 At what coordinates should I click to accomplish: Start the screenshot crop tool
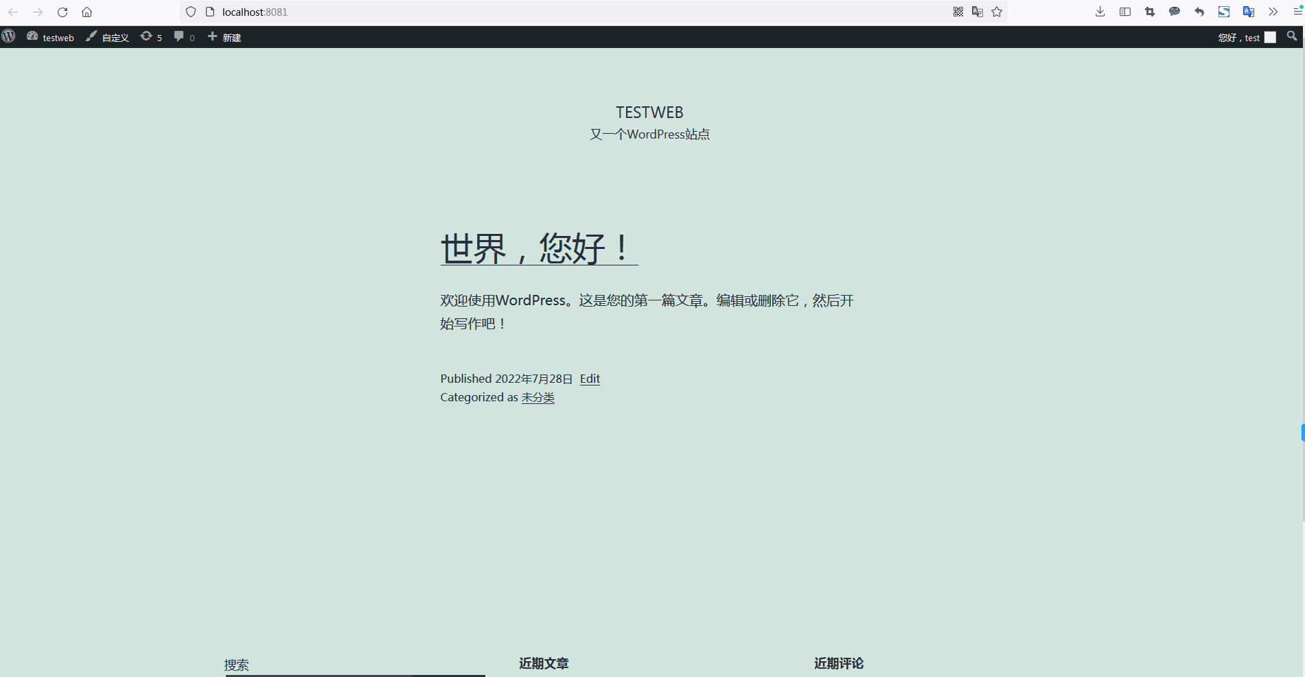click(1150, 12)
